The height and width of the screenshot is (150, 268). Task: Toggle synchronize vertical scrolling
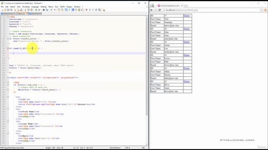(x=59, y=10)
